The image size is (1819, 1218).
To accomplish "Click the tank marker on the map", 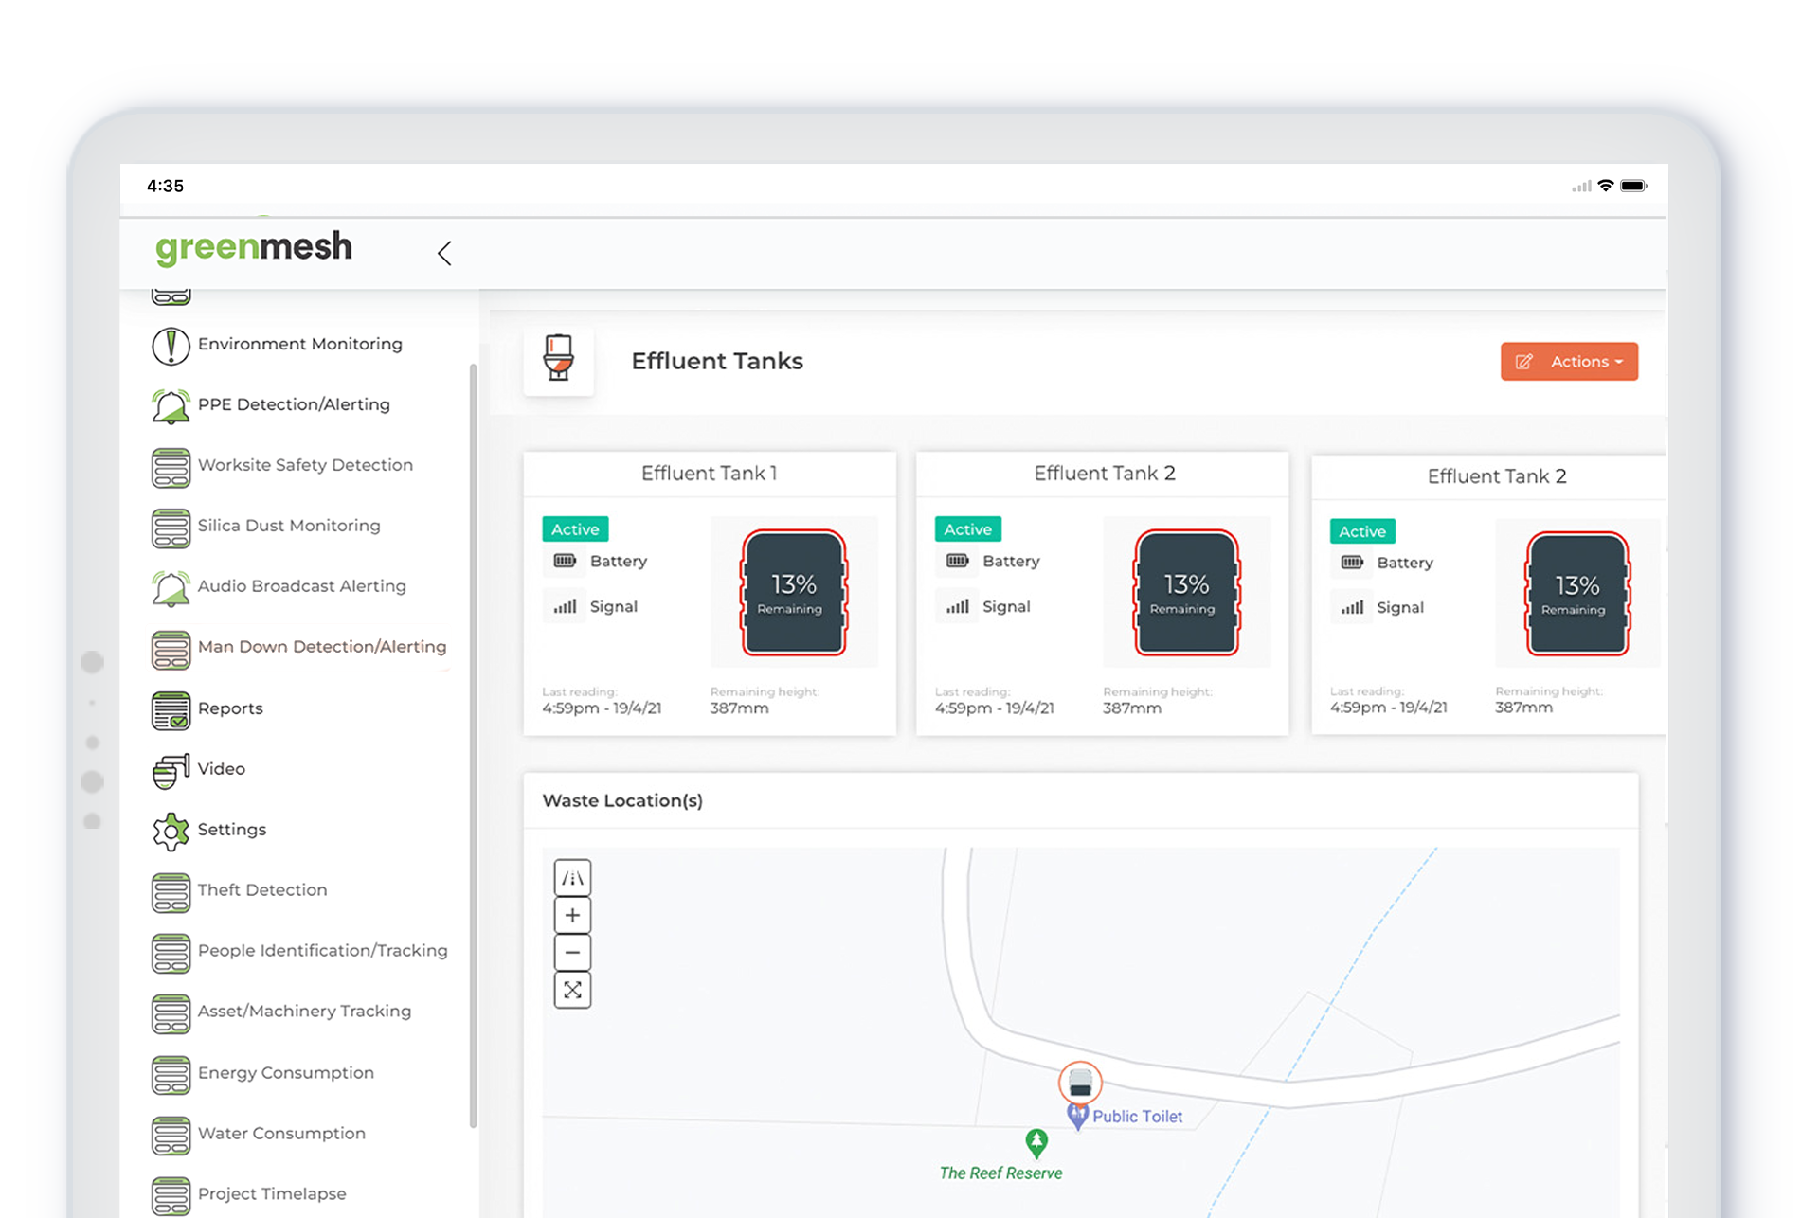I will [1080, 1082].
